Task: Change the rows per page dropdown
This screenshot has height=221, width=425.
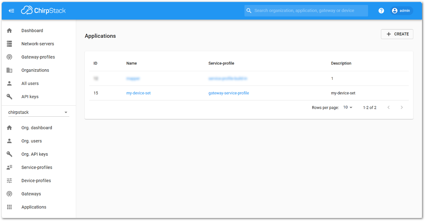Action: coord(347,107)
